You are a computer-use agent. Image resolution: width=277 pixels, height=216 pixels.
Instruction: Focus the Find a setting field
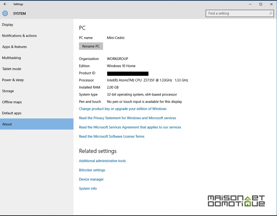point(240,13)
